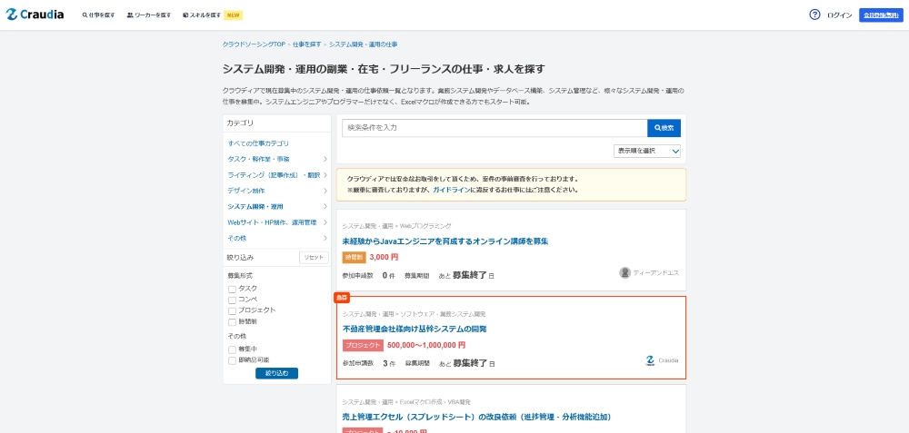The image size is (909, 433).
Task: Open ワーカーを探す in the top menu
Action: tap(149, 15)
